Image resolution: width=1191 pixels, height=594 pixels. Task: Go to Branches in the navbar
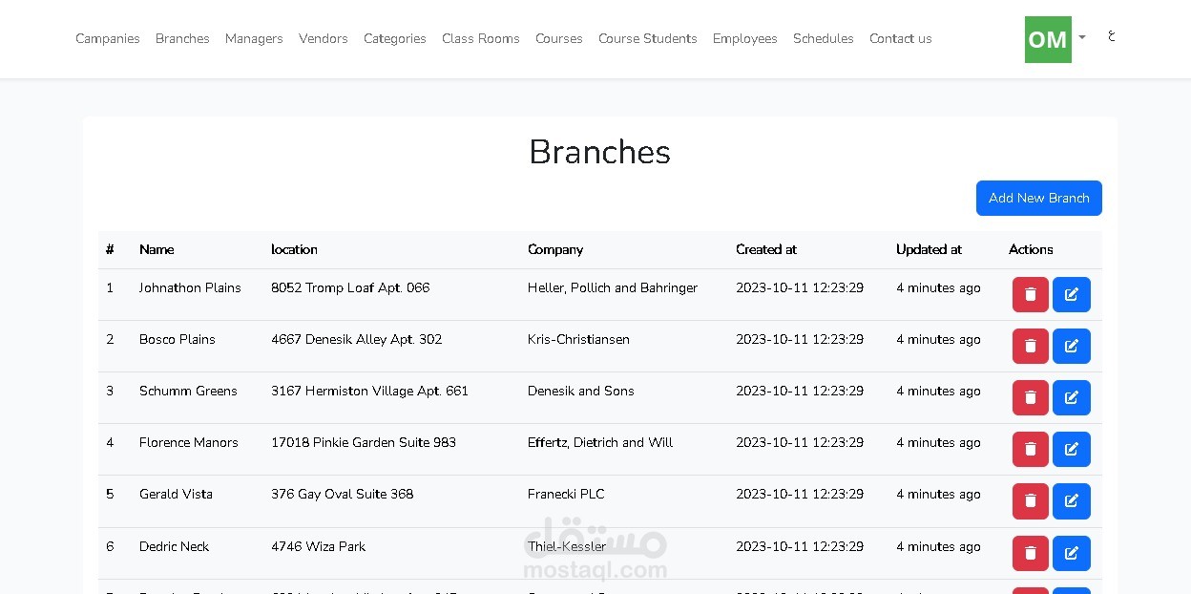pos(182,38)
